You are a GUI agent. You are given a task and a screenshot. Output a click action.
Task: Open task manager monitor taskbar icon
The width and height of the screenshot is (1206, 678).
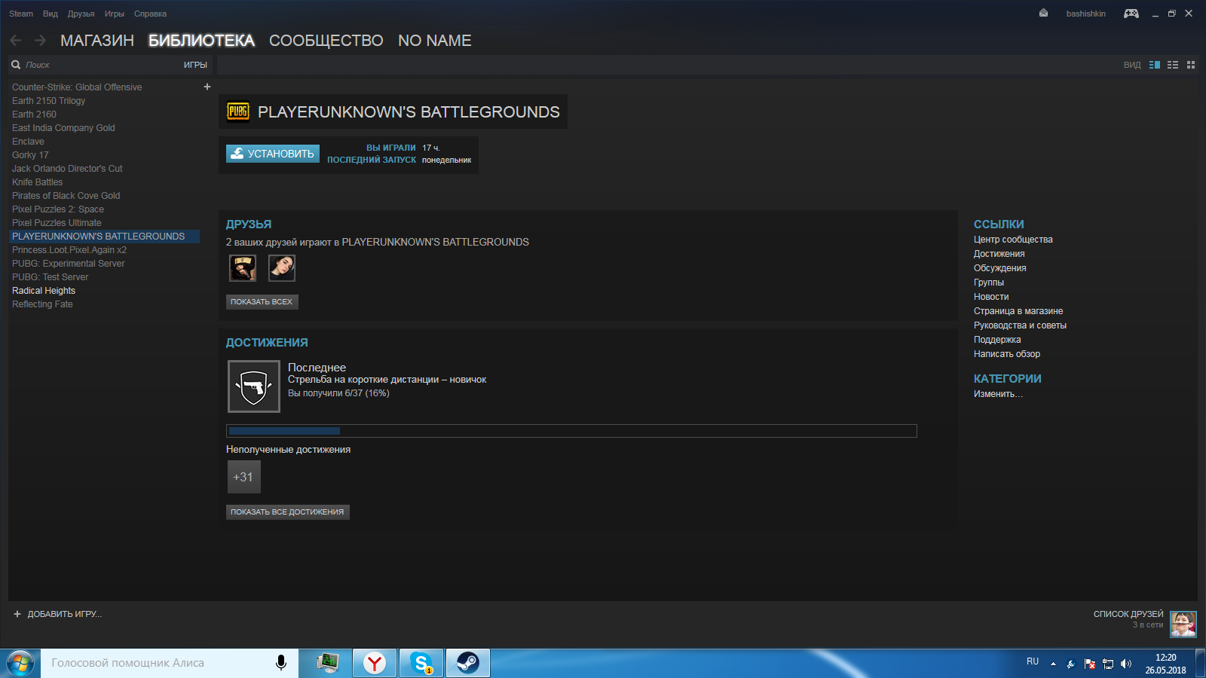click(x=328, y=663)
